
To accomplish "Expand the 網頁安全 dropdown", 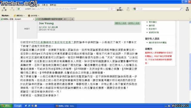I will [x=19, y=16].
